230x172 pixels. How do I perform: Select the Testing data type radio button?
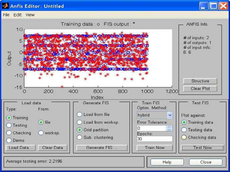9,125
